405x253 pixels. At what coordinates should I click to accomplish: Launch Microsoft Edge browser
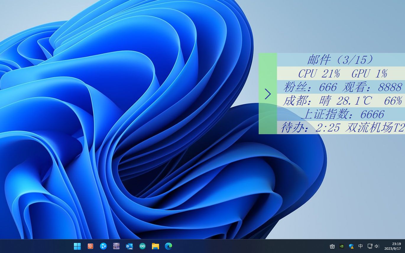click(168, 246)
